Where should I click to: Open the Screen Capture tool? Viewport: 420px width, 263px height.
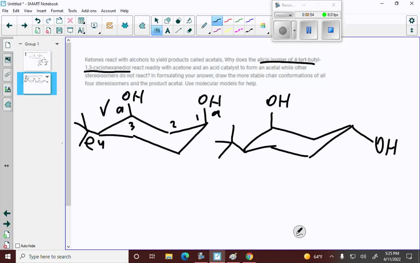[x=94, y=25]
